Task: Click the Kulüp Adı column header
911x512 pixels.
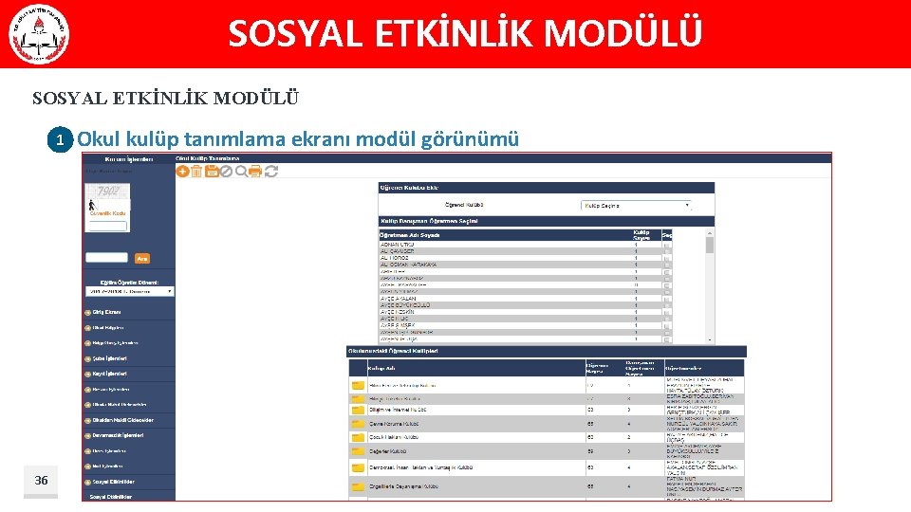Action: pyautogui.click(x=381, y=368)
